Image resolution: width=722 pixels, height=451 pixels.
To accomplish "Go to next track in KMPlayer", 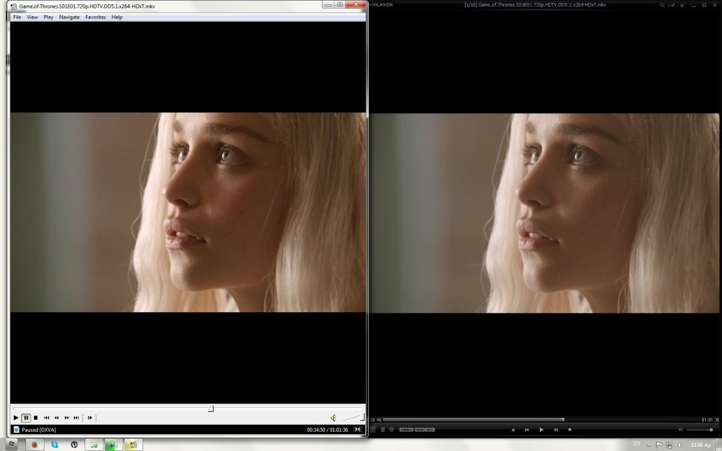I will [x=555, y=429].
